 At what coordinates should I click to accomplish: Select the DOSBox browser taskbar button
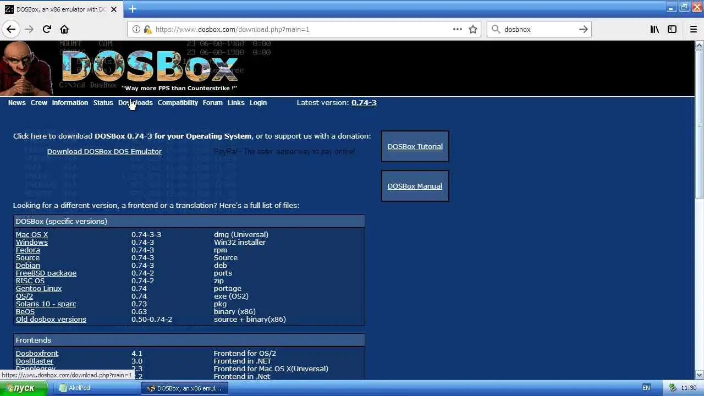click(x=185, y=388)
